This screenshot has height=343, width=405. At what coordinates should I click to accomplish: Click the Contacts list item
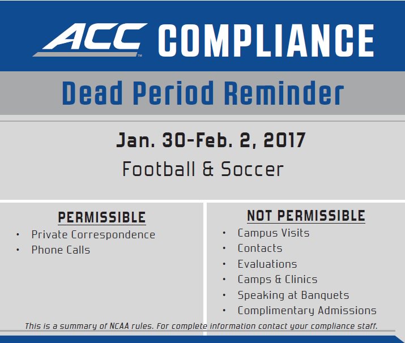tap(260, 248)
